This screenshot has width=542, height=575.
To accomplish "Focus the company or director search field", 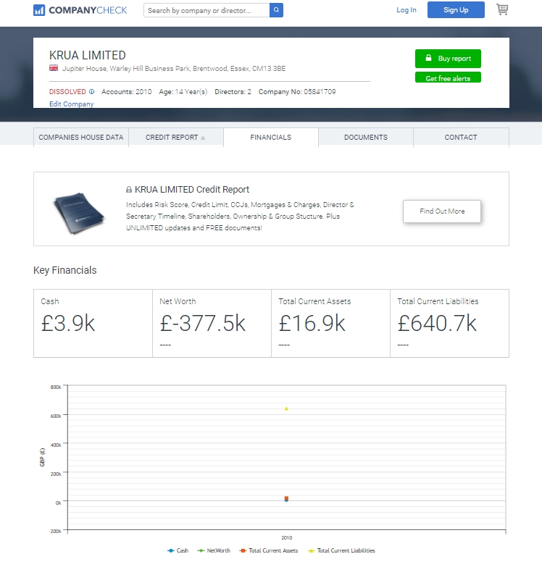I will (x=207, y=10).
